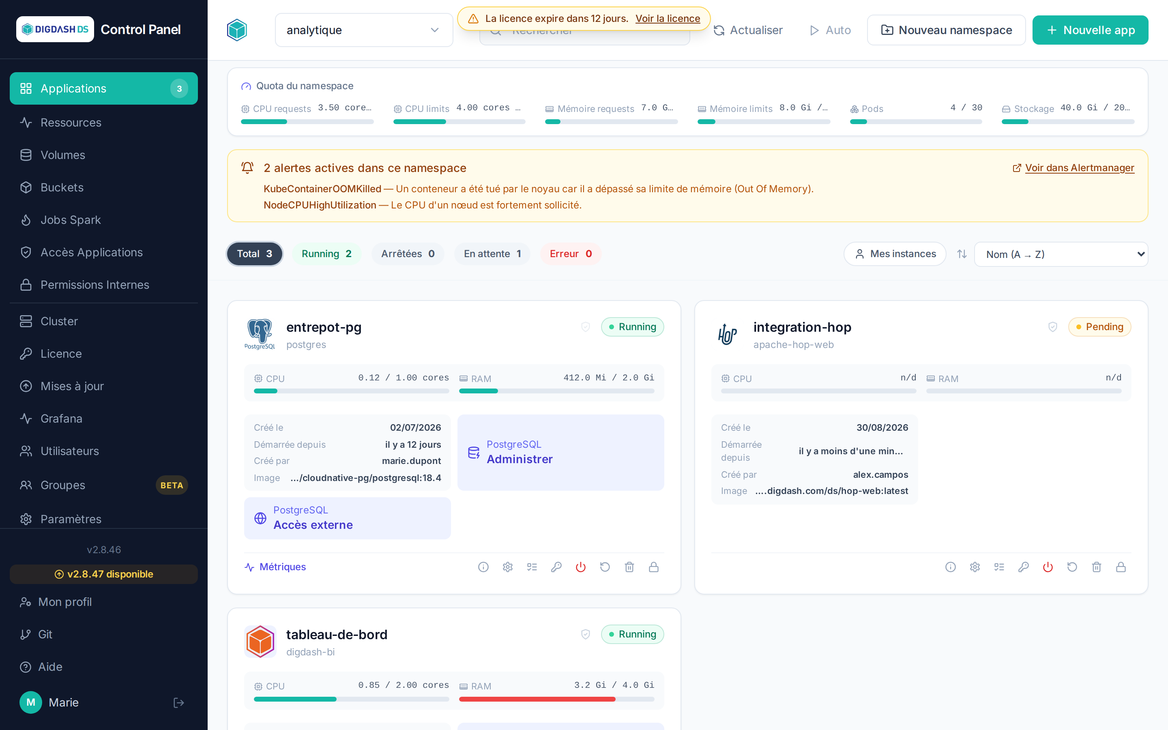Open Jobs Spark in sidebar
This screenshot has height=730, width=1168.
(x=104, y=220)
